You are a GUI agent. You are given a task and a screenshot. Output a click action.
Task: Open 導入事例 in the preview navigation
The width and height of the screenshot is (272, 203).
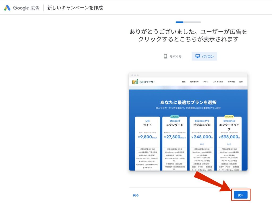point(231,82)
